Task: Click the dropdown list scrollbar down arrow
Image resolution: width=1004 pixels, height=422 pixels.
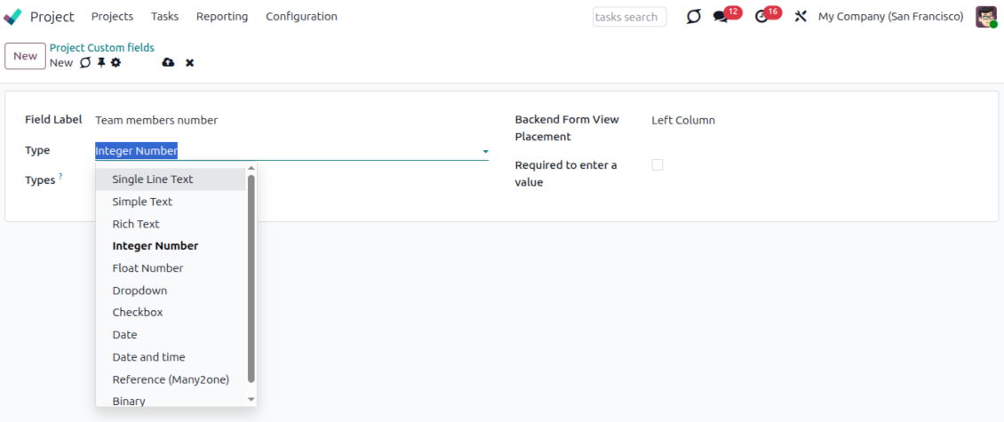Action: pos(251,400)
